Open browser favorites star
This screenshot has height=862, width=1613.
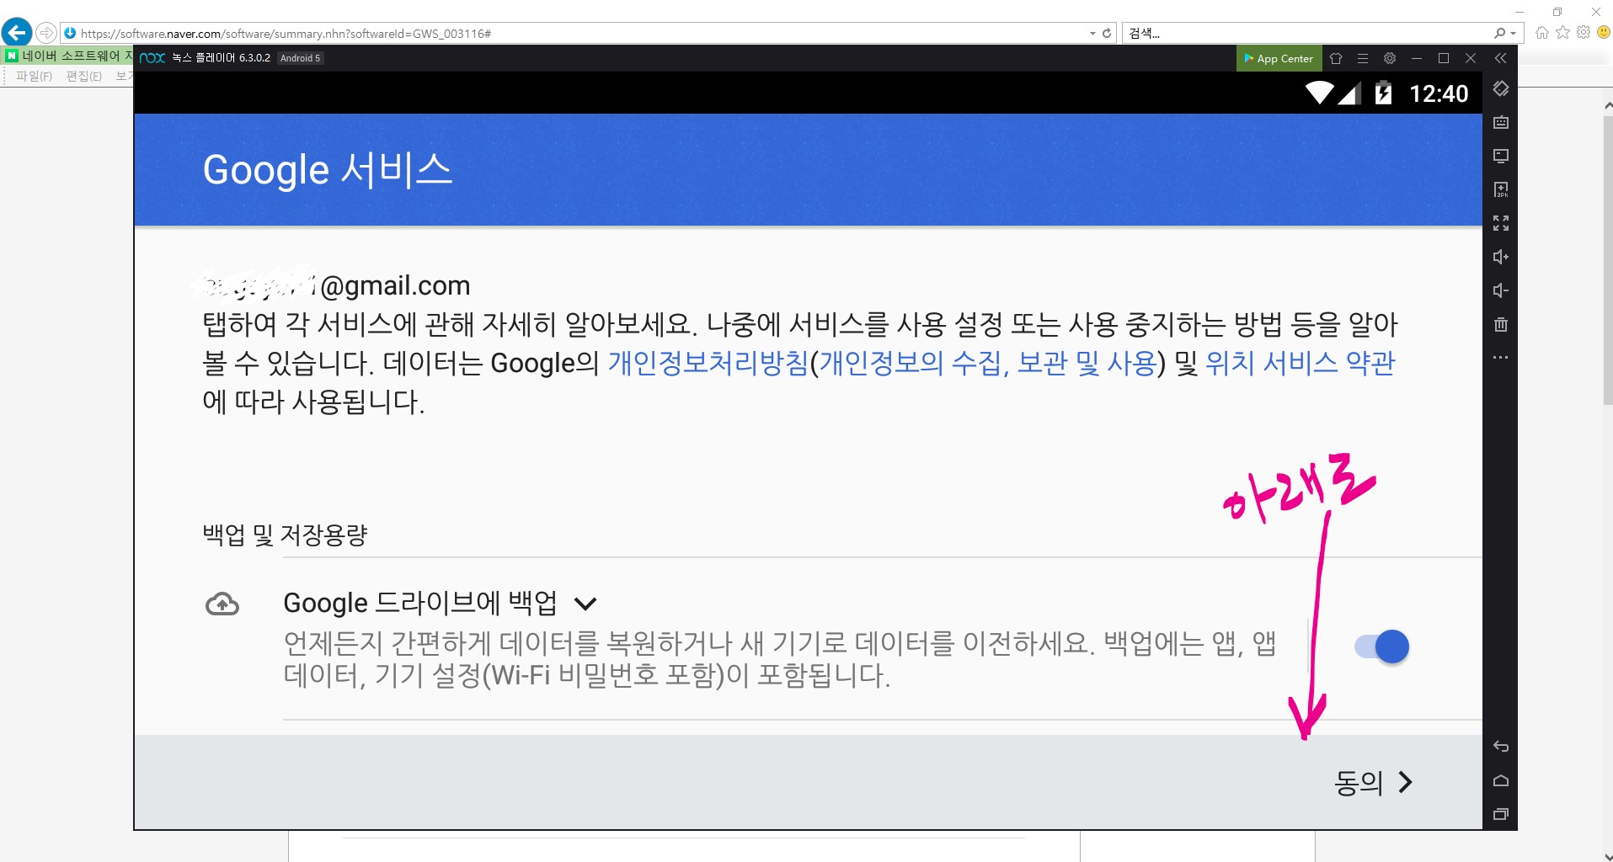pyautogui.click(x=1563, y=33)
